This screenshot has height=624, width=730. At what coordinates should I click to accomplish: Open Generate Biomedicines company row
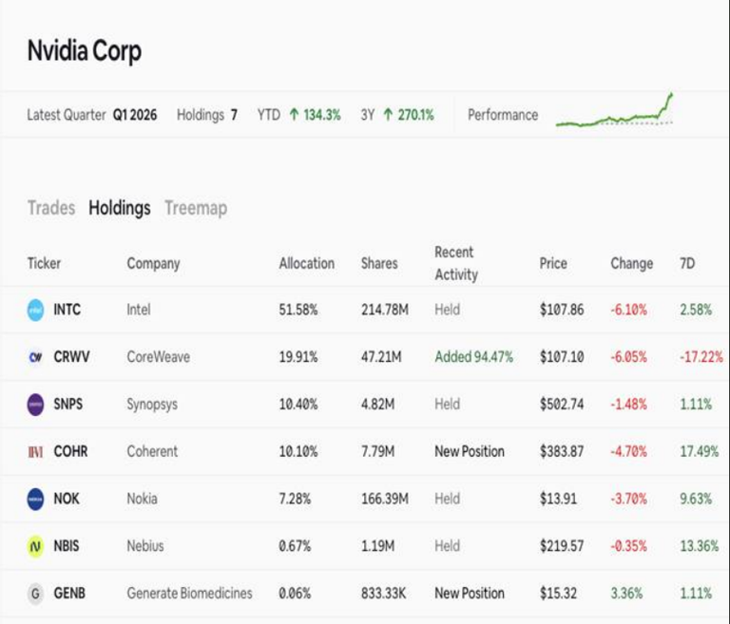point(365,594)
